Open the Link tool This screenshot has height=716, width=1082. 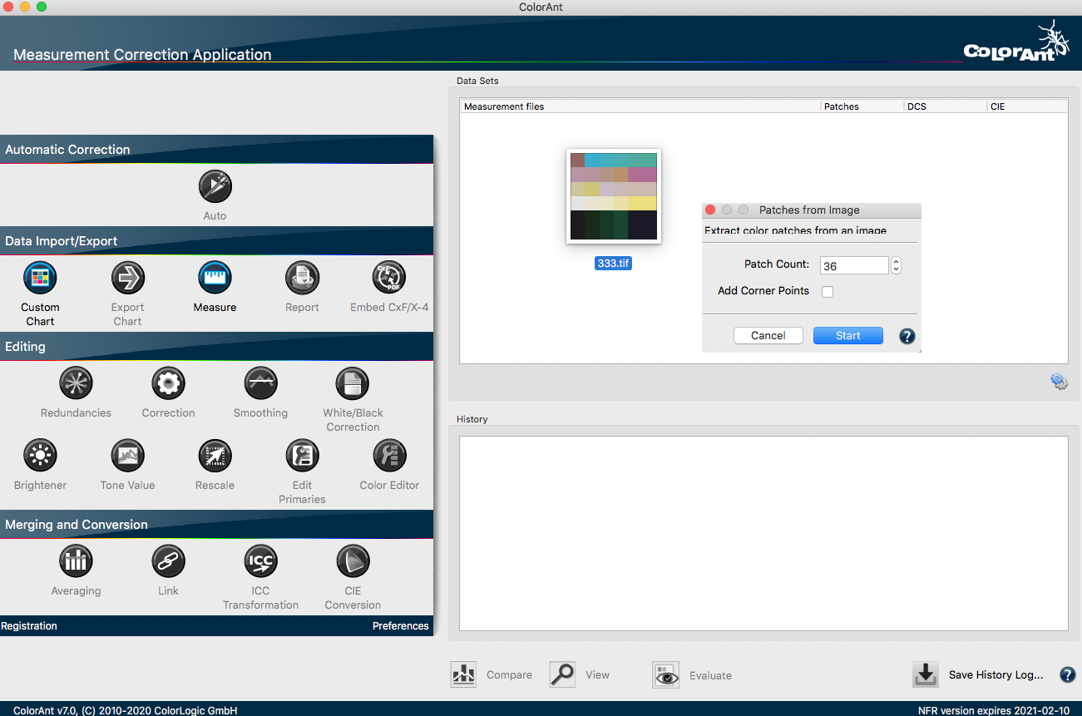168,561
